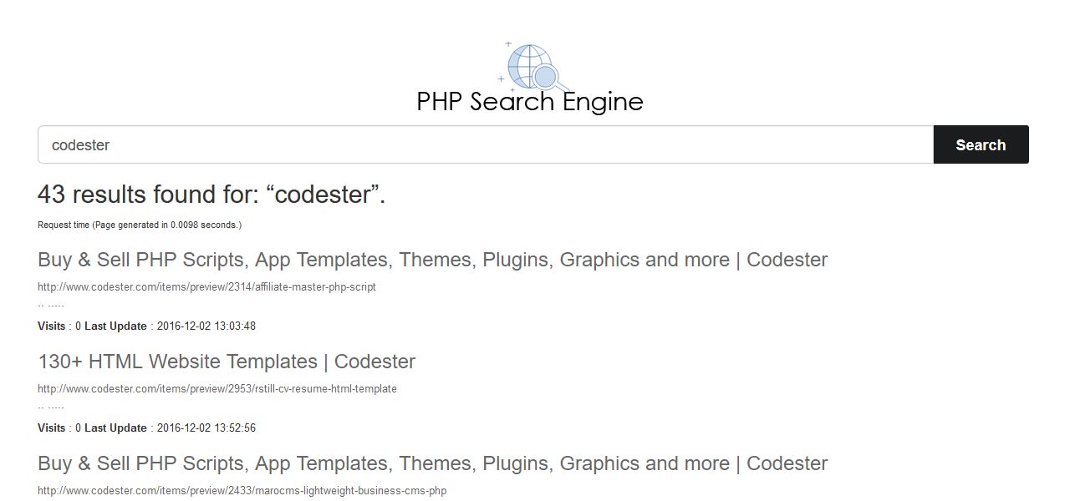Click Visits label beside 13:52:56 timestamp

click(x=51, y=428)
